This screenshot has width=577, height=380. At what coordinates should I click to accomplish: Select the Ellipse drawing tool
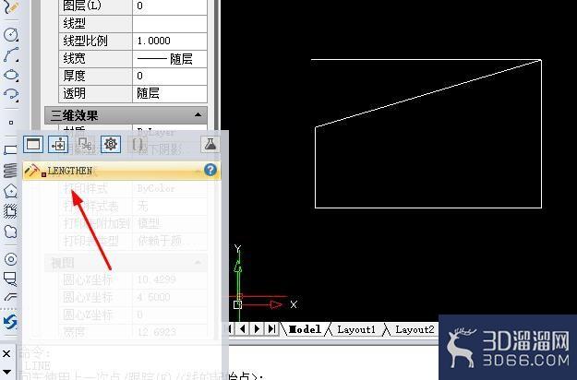pyautogui.click(x=11, y=75)
